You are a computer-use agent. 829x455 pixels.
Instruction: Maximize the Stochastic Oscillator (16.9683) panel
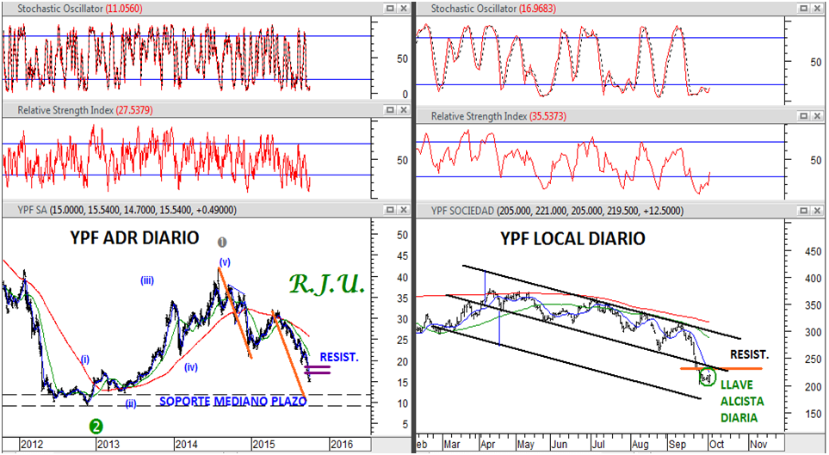point(804,9)
